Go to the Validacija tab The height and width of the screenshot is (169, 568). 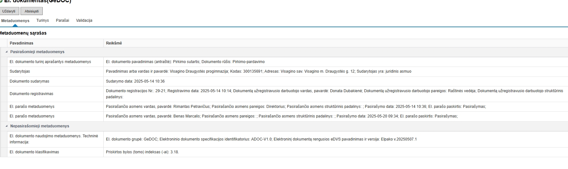(84, 20)
